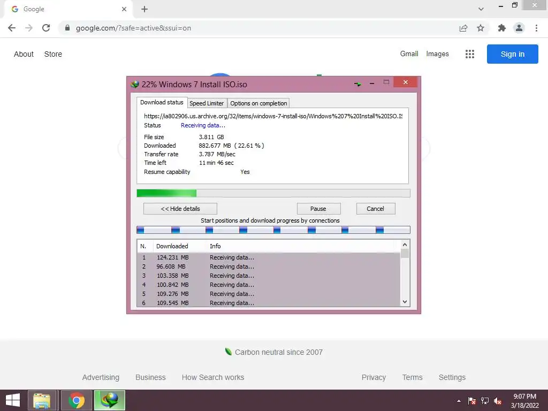
Task: Click Carbon neutral since 2007 link
Action: point(274,352)
